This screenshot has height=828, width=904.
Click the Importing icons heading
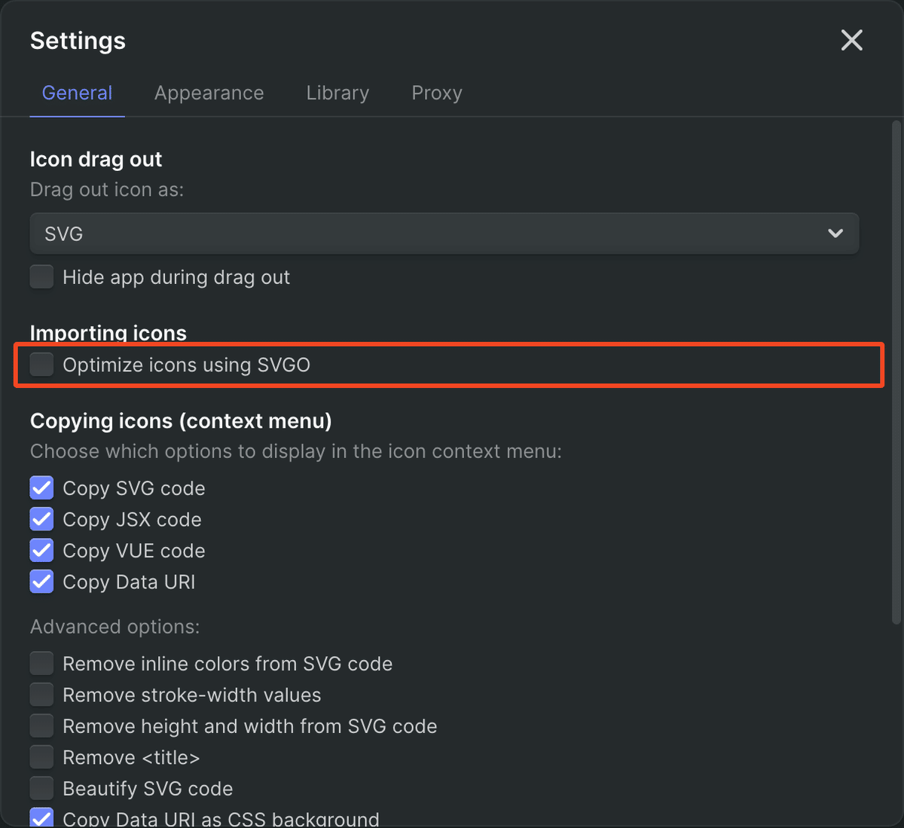tap(108, 333)
